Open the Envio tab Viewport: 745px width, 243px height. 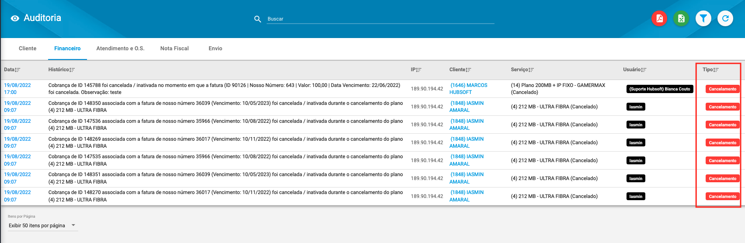point(216,49)
